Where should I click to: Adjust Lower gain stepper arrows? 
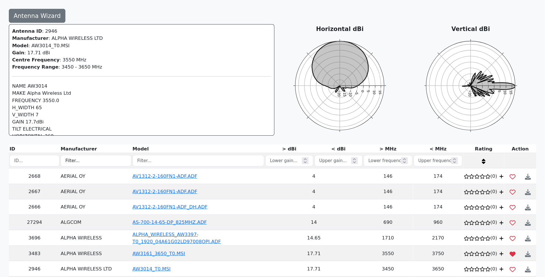click(x=305, y=161)
